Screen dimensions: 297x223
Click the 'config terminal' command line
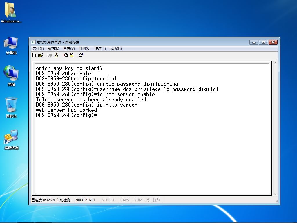tap(76, 78)
